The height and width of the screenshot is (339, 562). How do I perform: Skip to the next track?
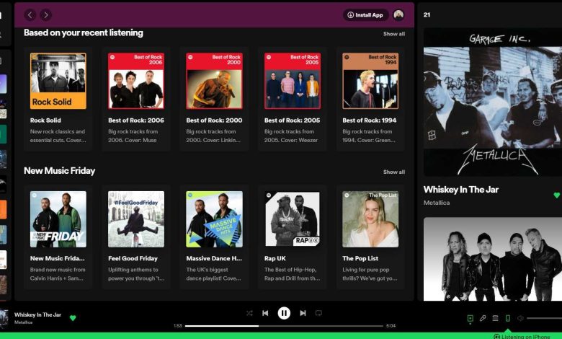tap(303, 313)
